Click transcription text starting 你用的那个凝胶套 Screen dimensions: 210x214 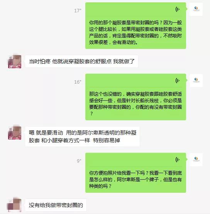click(x=135, y=32)
